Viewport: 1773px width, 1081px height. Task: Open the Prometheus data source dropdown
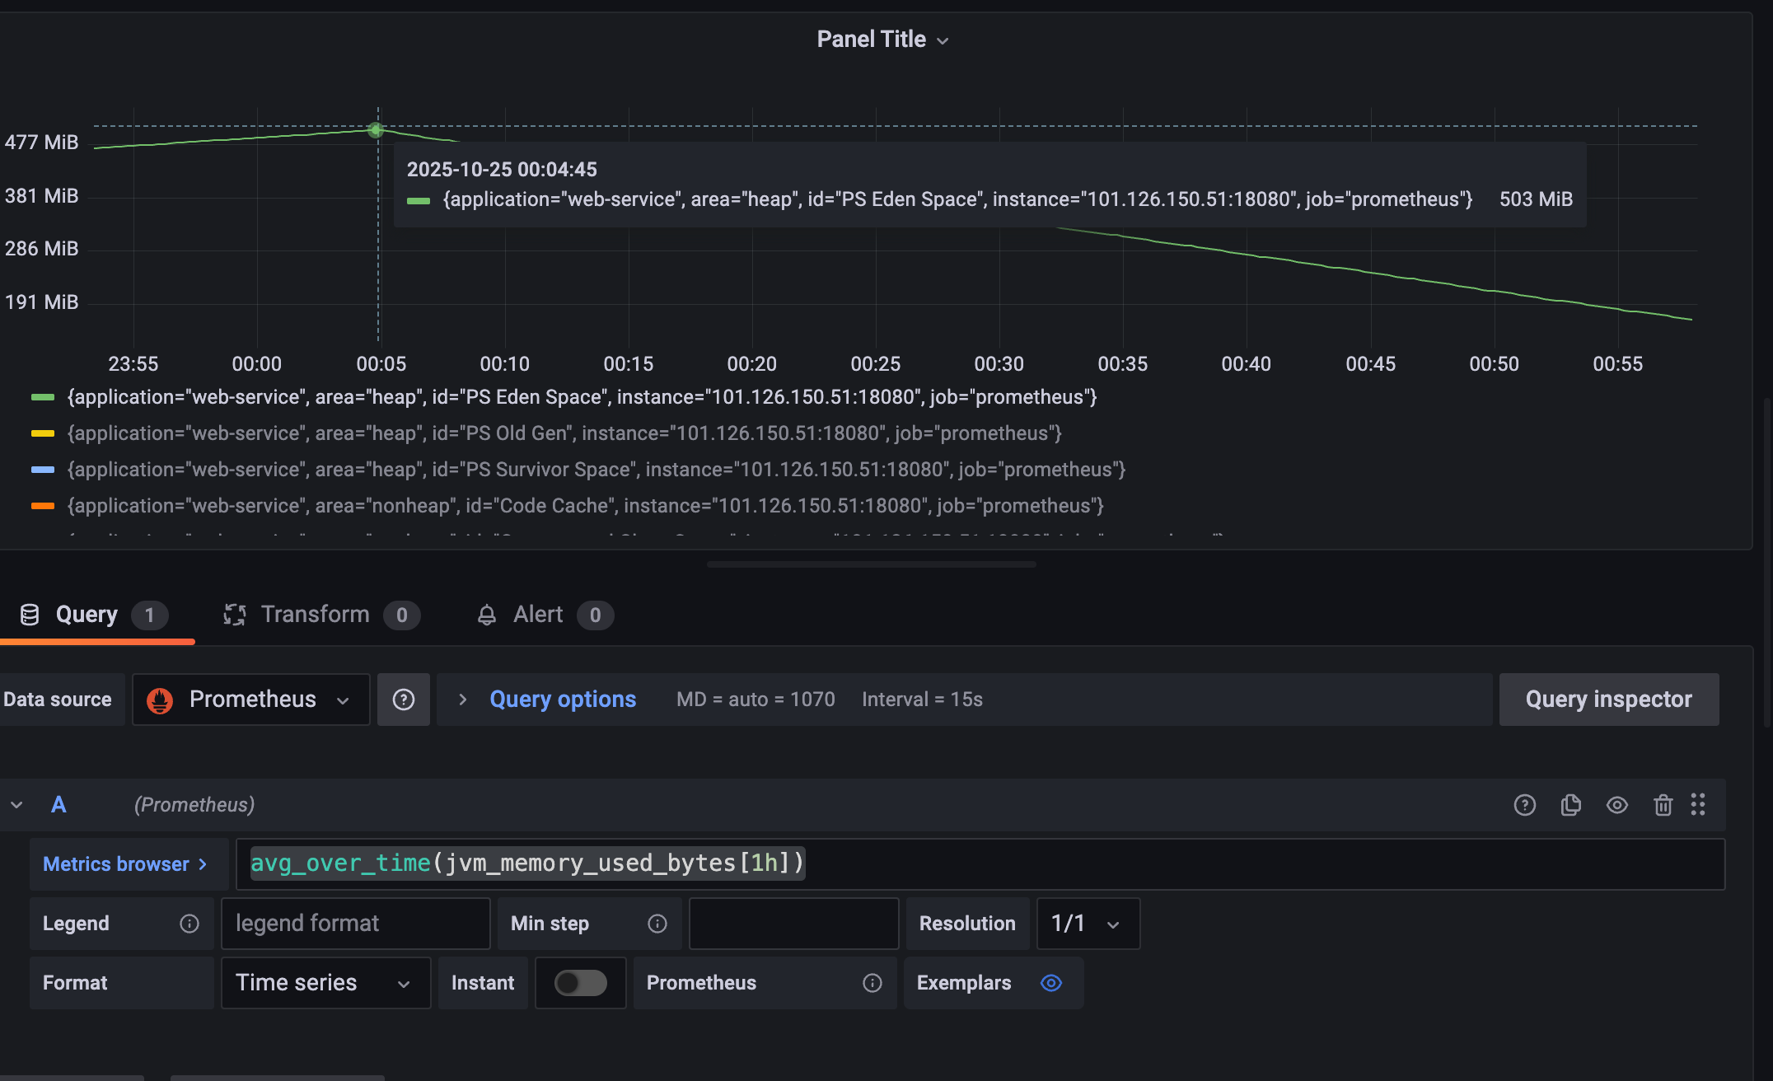click(x=251, y=700)
